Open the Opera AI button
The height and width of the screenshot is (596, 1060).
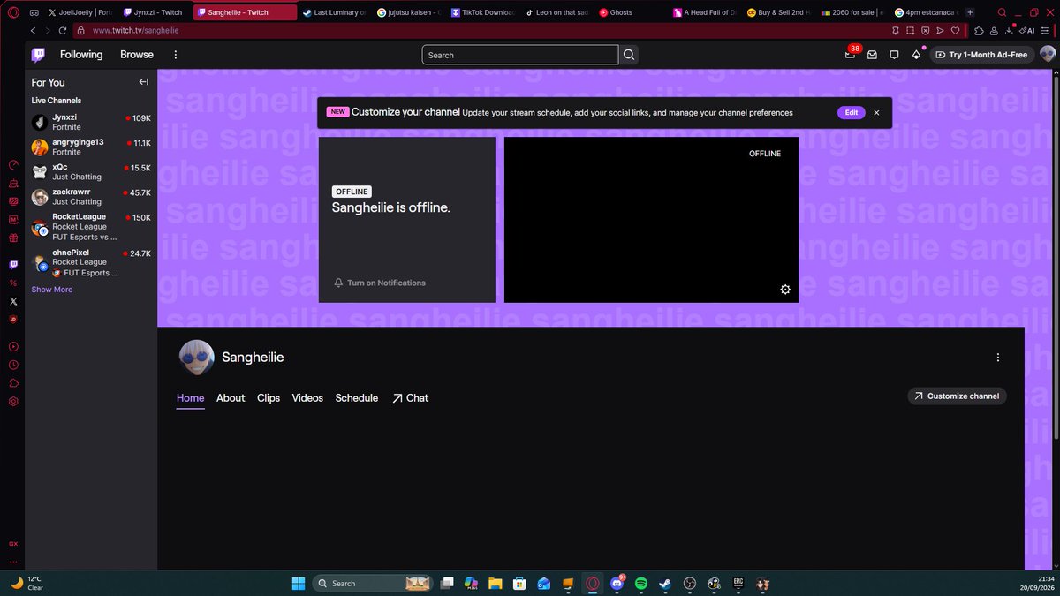tap(1027, 30)
